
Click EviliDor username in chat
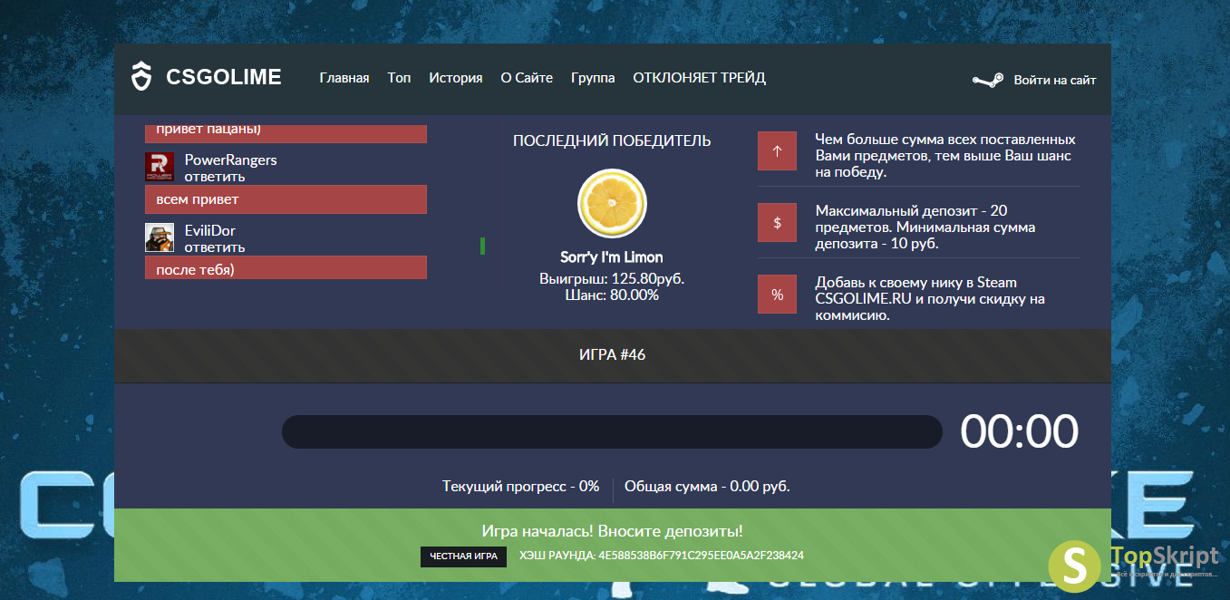coord(210,230)
